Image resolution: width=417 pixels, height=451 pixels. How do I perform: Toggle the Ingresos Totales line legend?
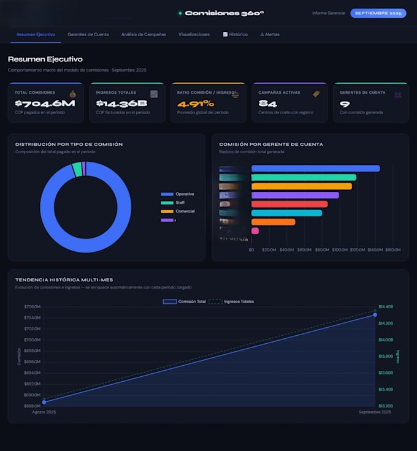(231, 301)
